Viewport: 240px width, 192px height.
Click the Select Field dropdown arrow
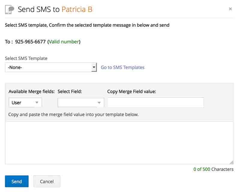pyautogui.click(x=99, y=103)
